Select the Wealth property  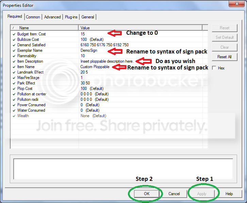pos(23,116)
